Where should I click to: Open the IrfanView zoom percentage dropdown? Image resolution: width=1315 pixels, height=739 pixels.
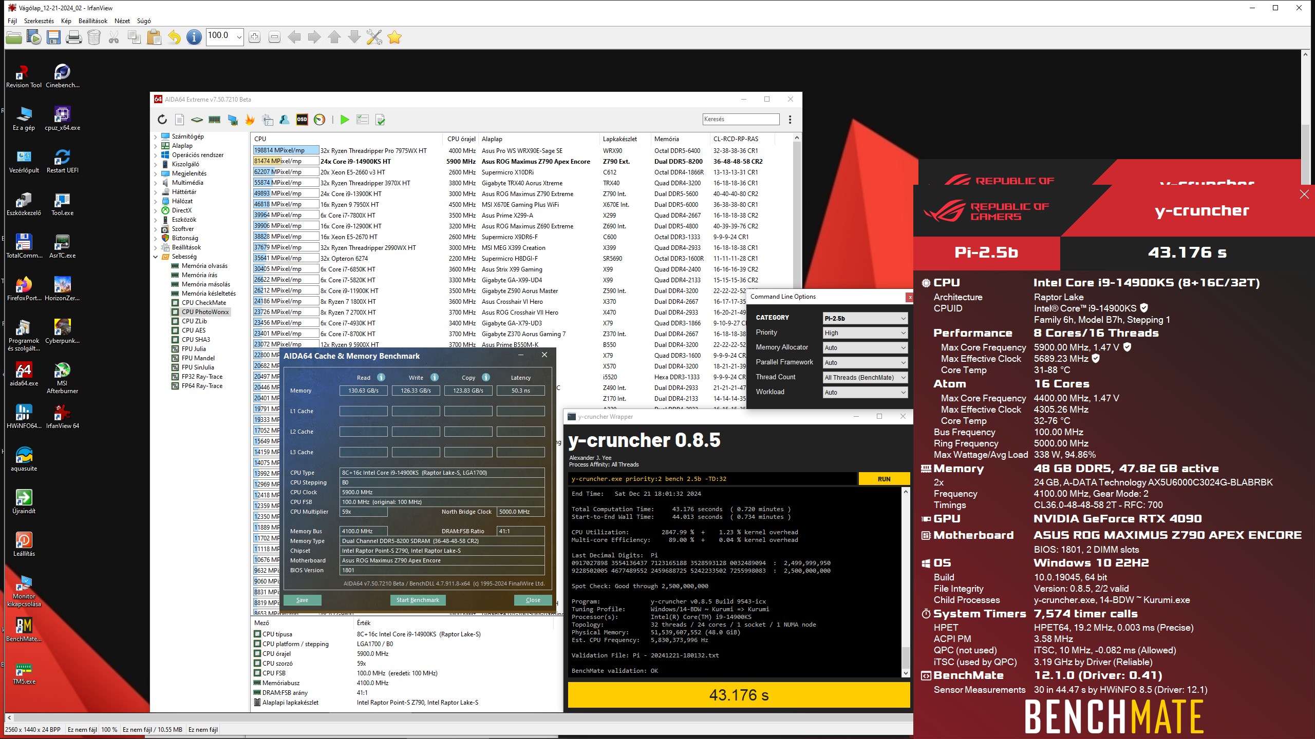pyautogui.click(x=239, y=37)
